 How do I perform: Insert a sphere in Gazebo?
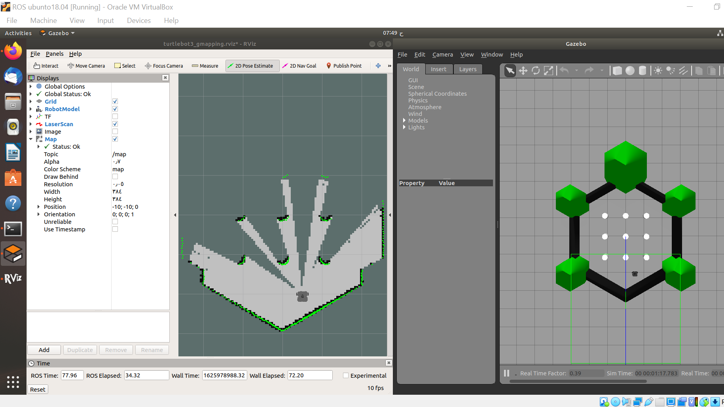[630, 70]
